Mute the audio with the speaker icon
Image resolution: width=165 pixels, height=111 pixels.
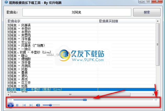click(x=38, y=105)
